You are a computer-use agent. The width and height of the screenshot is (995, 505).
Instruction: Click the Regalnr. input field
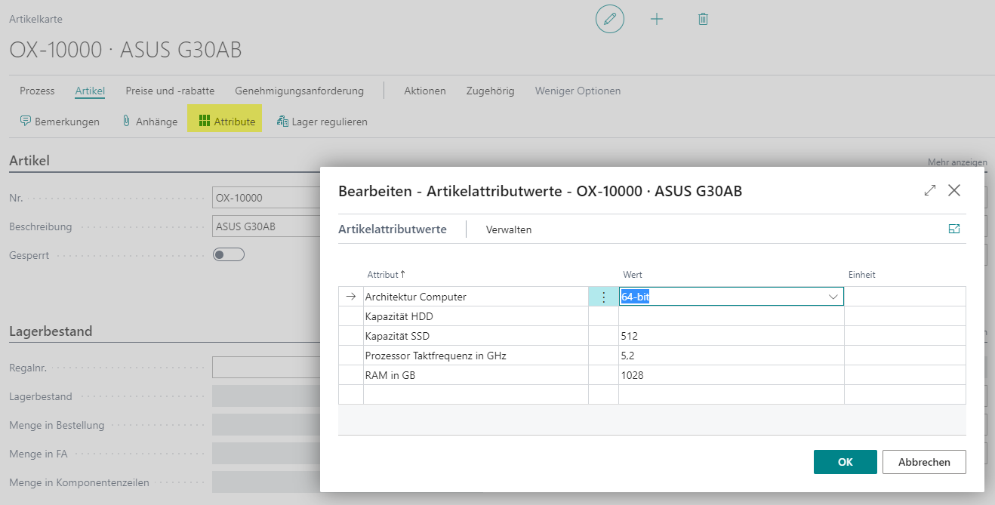[266, 368]
